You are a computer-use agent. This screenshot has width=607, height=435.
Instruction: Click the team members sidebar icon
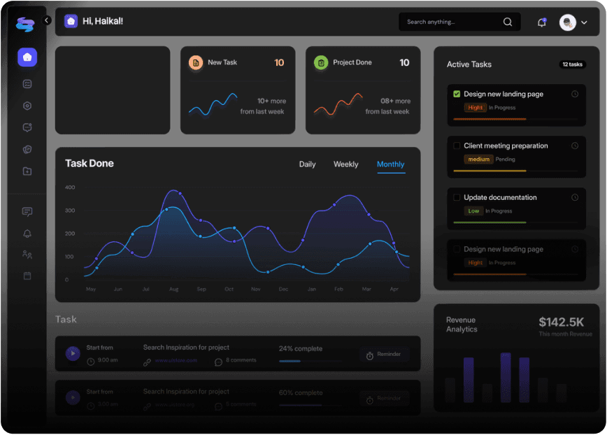27,255
